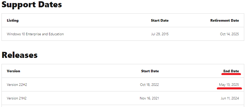The height and width of the screenshot is (107, 247).
Task: Click the Oct 14, 2025 retirement date
Action: click(229, 34)
